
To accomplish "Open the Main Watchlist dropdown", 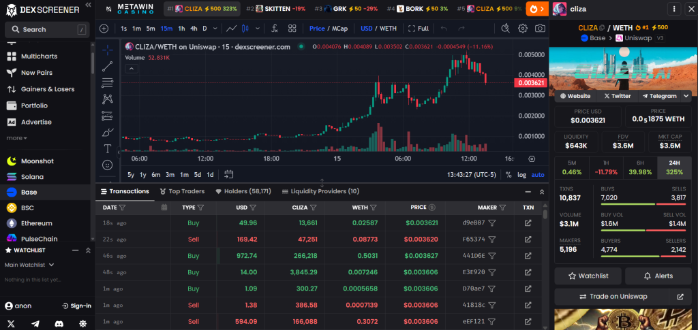I will pyautogui.click(x=29, y=265).
